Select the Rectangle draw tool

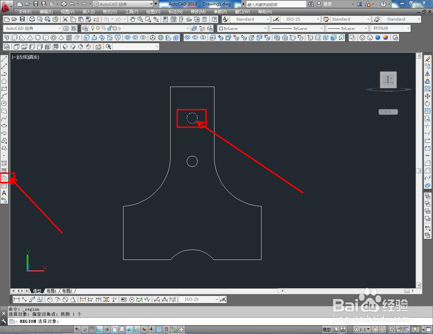point(4,89)
